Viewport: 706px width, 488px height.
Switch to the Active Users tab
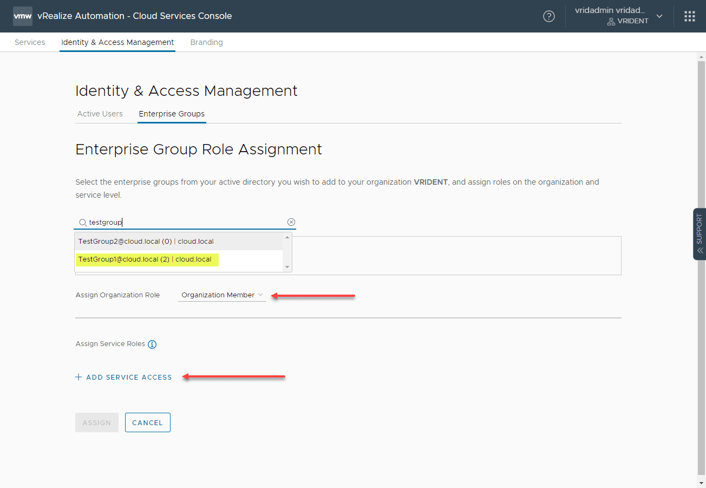(x=100, y=114)
